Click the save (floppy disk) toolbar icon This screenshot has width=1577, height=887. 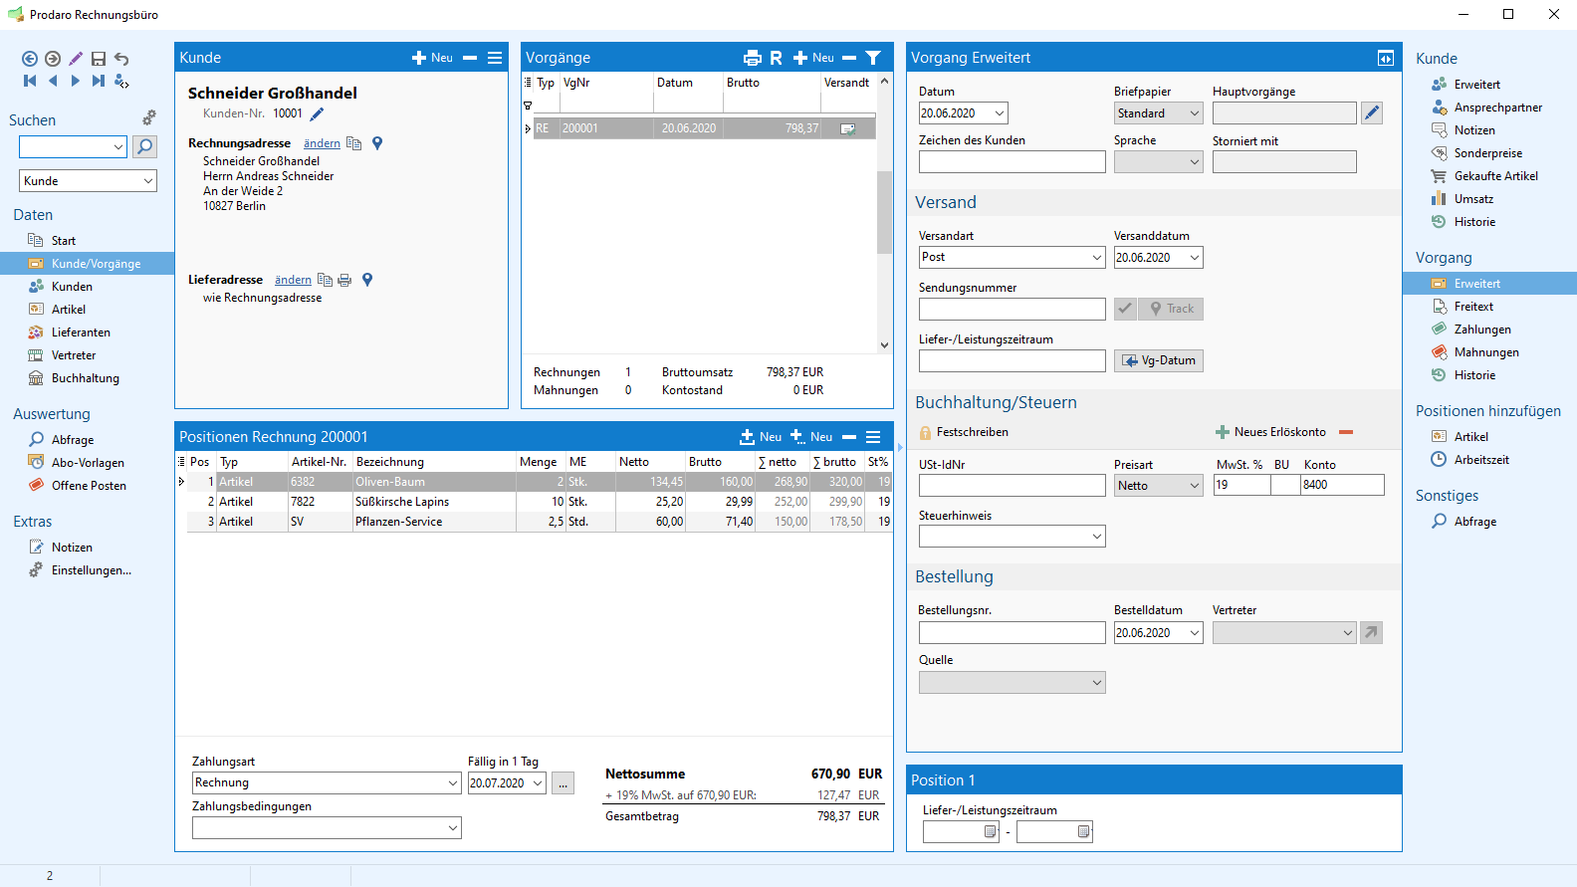click(x=98, y=59)
